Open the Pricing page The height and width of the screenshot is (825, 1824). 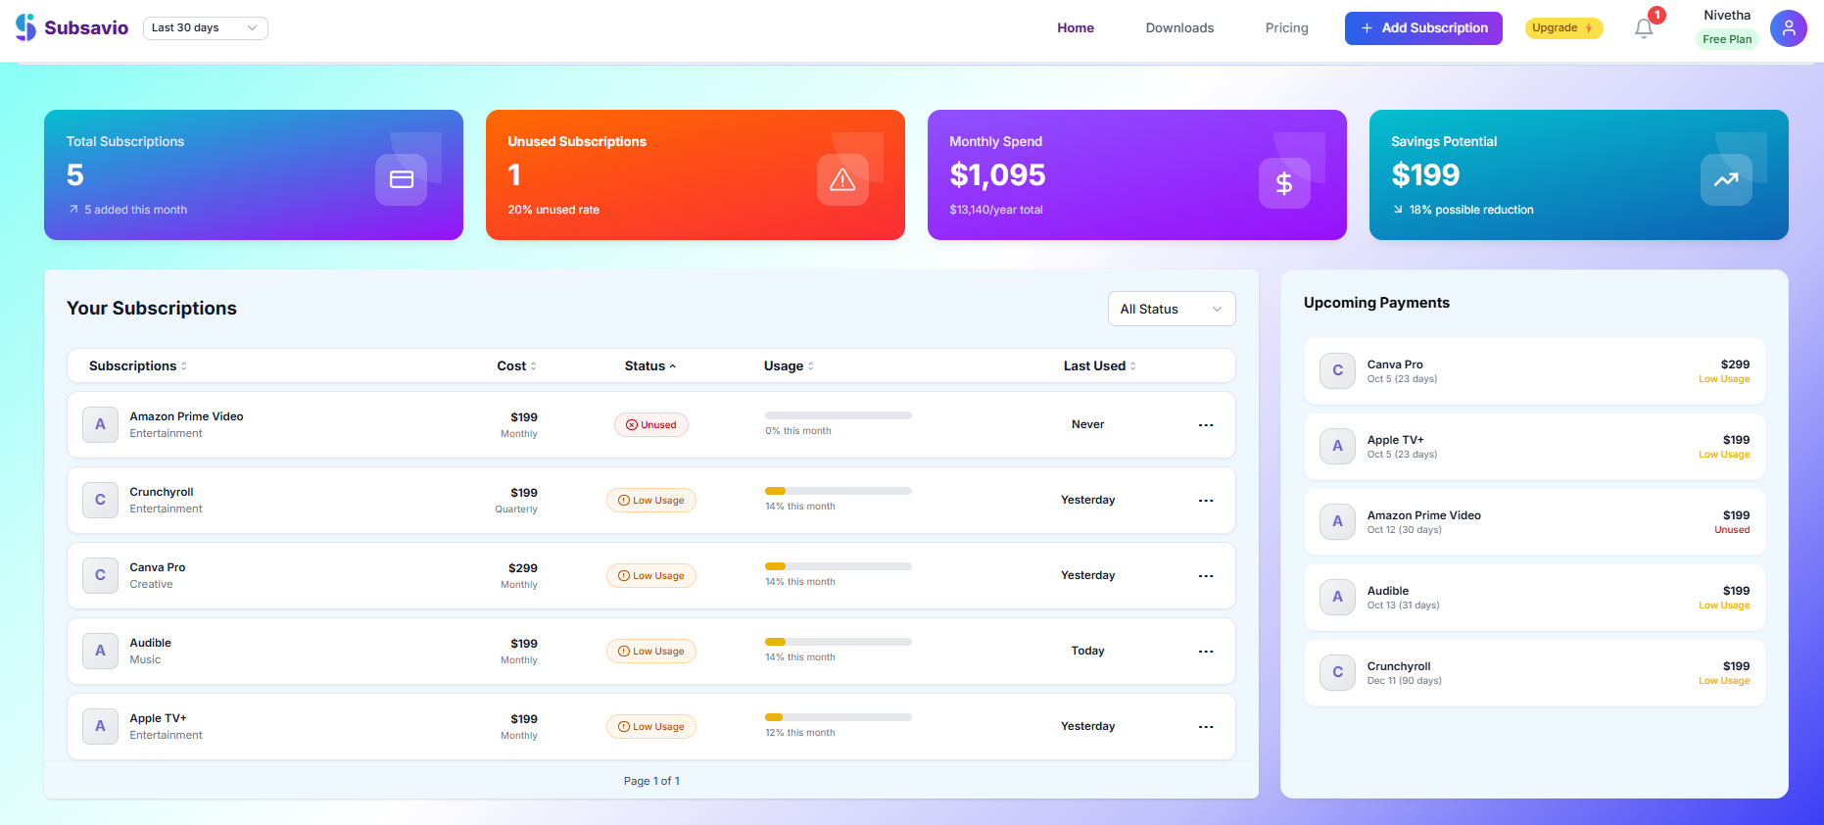click(1286, 28)
